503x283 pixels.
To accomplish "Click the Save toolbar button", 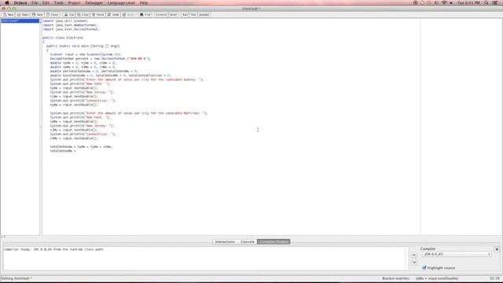I will pyautogui.click(x=38, y=15).
